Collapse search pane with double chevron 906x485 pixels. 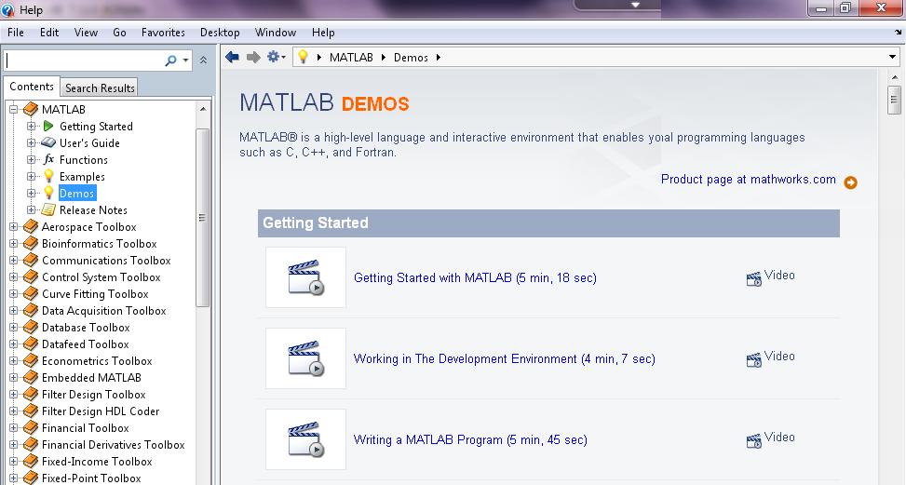(x=203, y=61)
